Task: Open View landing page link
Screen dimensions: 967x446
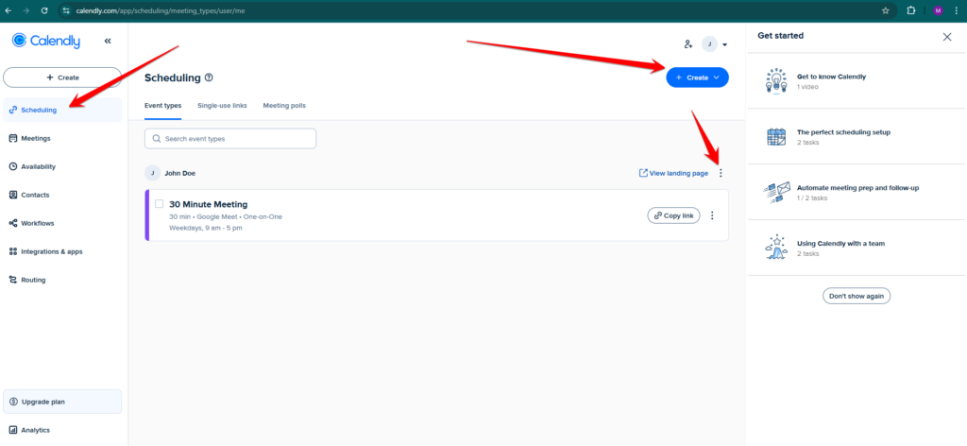Action: [x=673, y=173]
